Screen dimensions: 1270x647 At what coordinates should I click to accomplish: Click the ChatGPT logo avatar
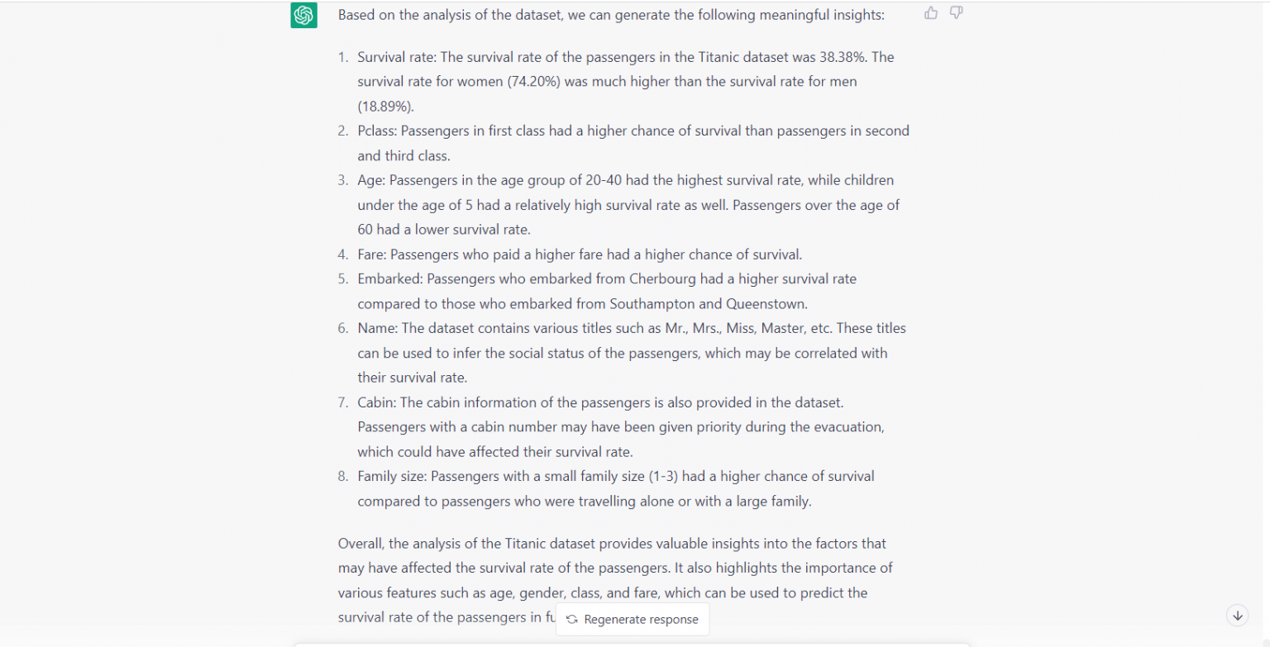click(x=303, y=15)
